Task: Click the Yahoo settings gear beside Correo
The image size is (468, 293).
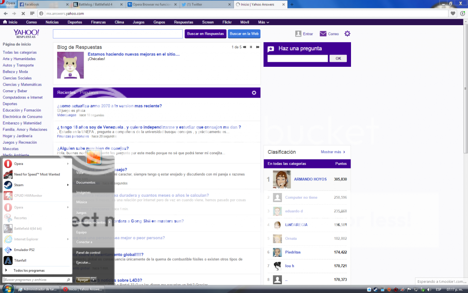Action: pos(347,33)
